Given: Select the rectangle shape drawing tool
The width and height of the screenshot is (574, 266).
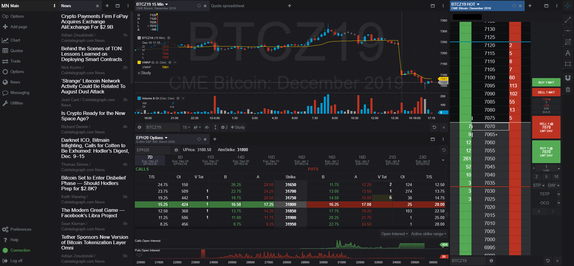Looking at the screenshot, I should pos(567,64).
